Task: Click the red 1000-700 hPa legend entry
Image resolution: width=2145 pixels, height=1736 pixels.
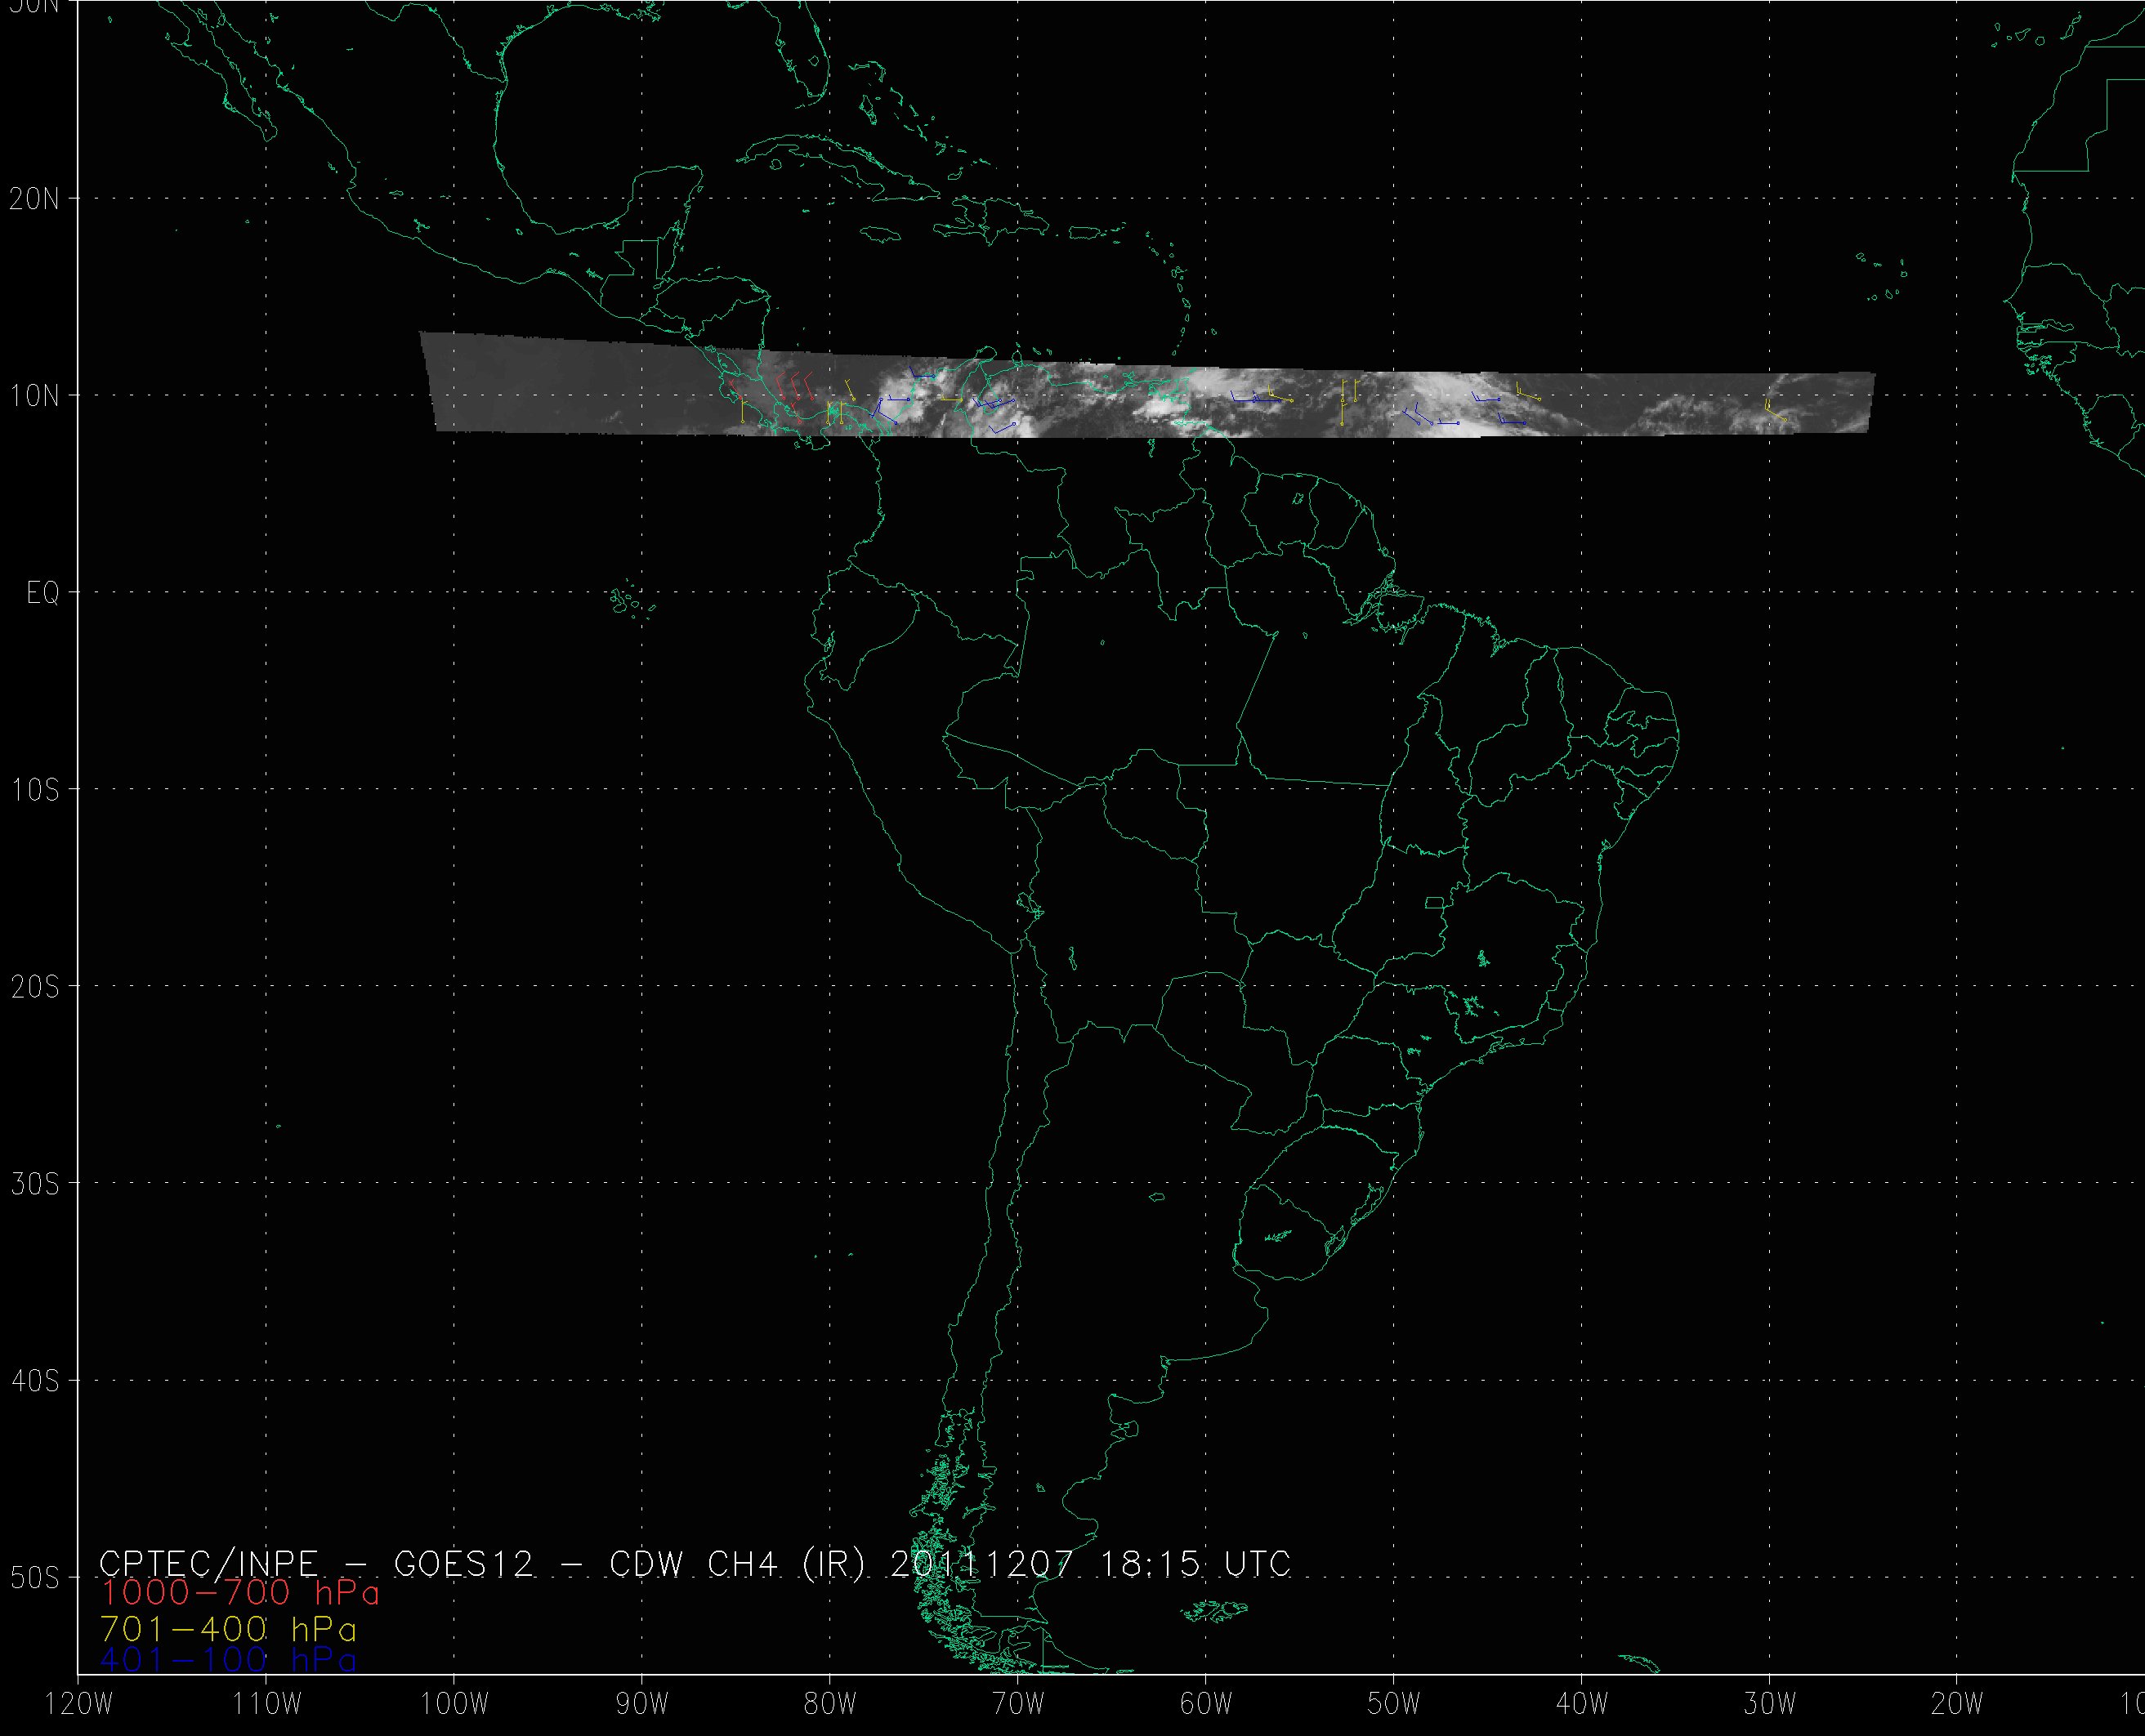Action: pyautogui.click(x=239, y=1593)
